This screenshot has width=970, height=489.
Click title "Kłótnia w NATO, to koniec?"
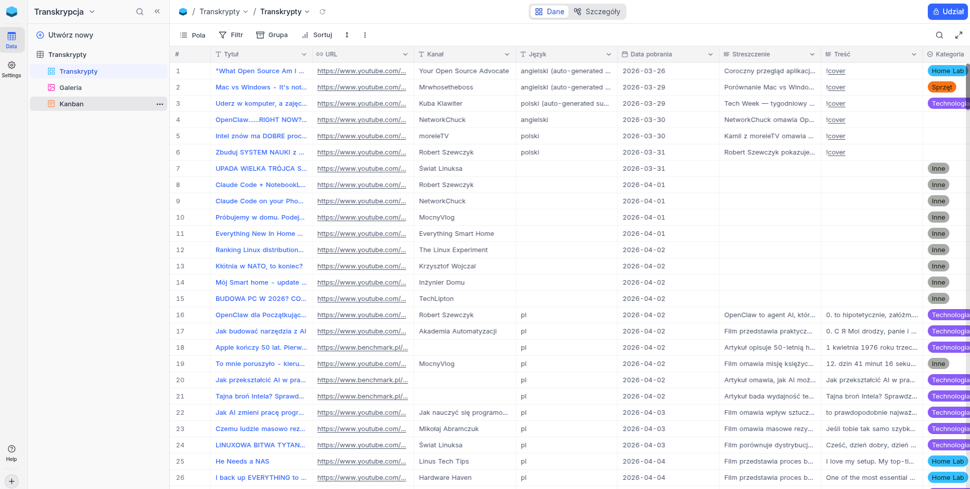pyautogui.click(x=259, y=266)
